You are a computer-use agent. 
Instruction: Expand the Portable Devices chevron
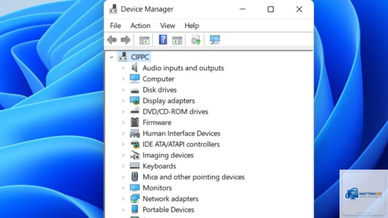pos(123,209)
